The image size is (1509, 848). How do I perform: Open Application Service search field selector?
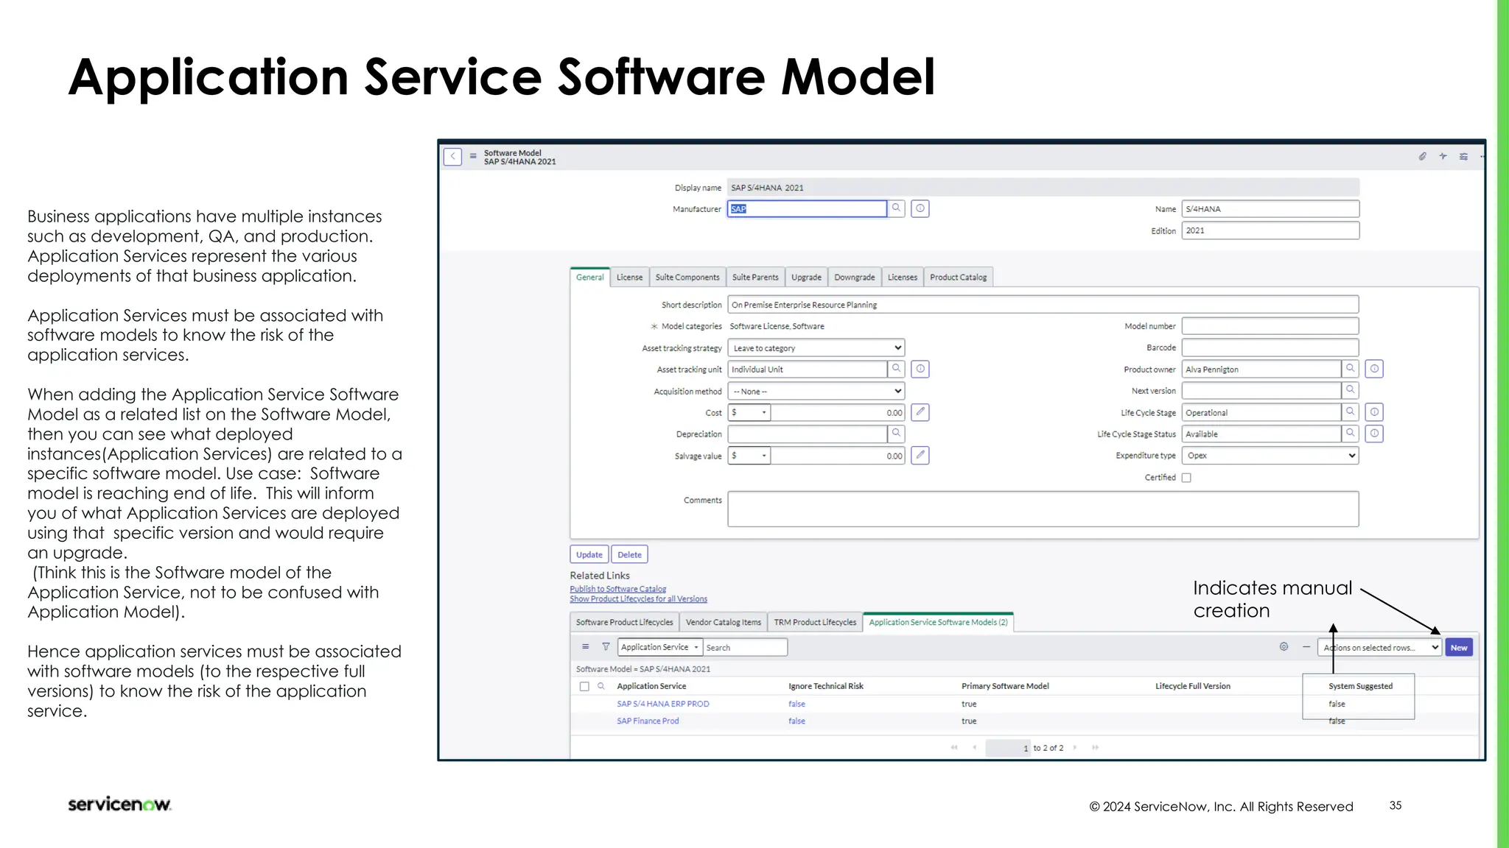coord(659,647)
